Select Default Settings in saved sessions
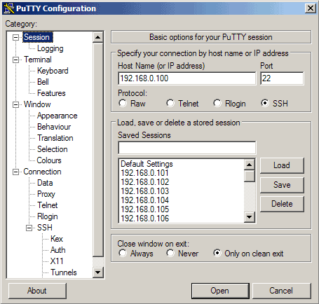 coord(182,164)
